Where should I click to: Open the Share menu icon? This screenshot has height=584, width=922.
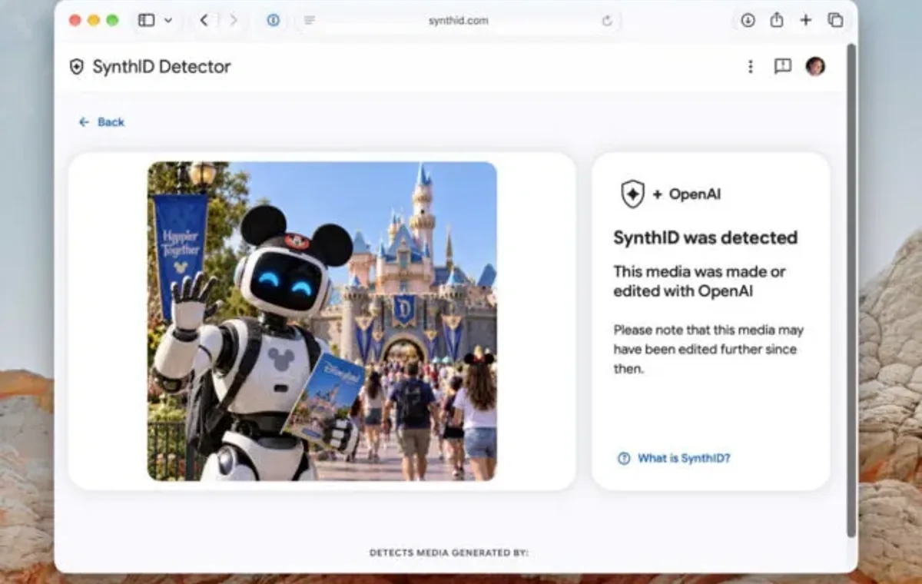click(x=777, y=20)
